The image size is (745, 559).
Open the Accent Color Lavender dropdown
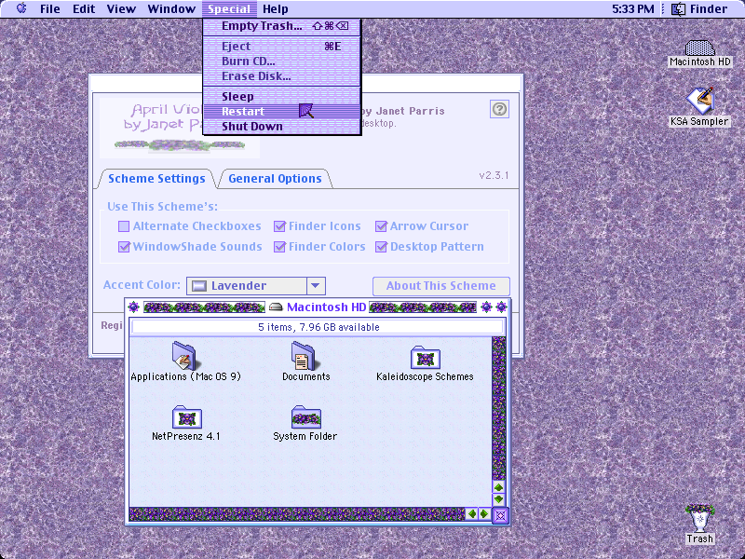[255, 286]
